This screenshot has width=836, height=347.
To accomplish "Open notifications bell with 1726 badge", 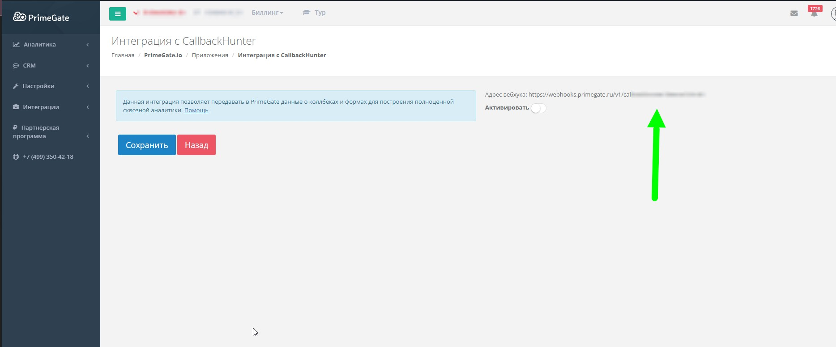I will pyautogui.click(x=814, y=12).
